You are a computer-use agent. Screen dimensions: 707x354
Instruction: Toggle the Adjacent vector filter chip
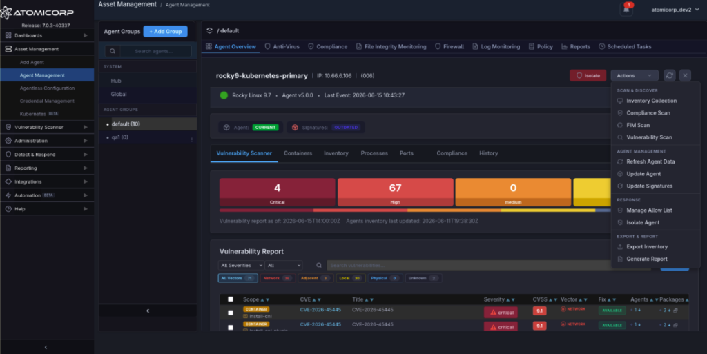(315, 278)
